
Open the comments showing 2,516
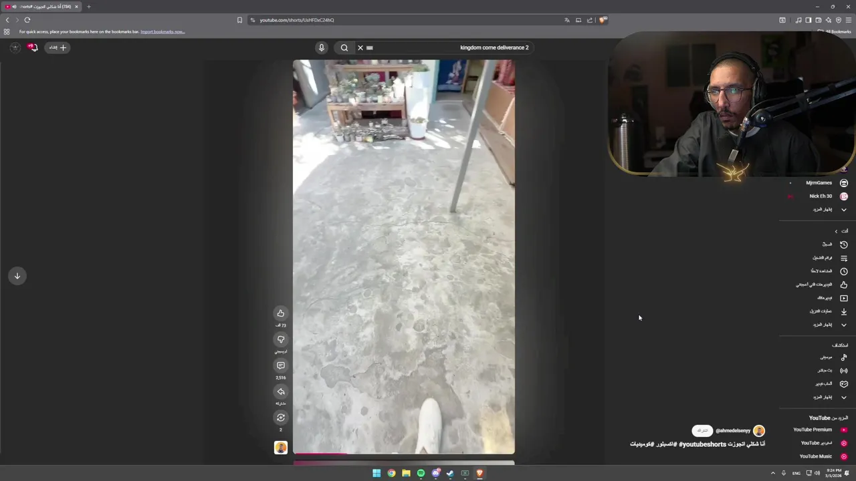(281, 365)
